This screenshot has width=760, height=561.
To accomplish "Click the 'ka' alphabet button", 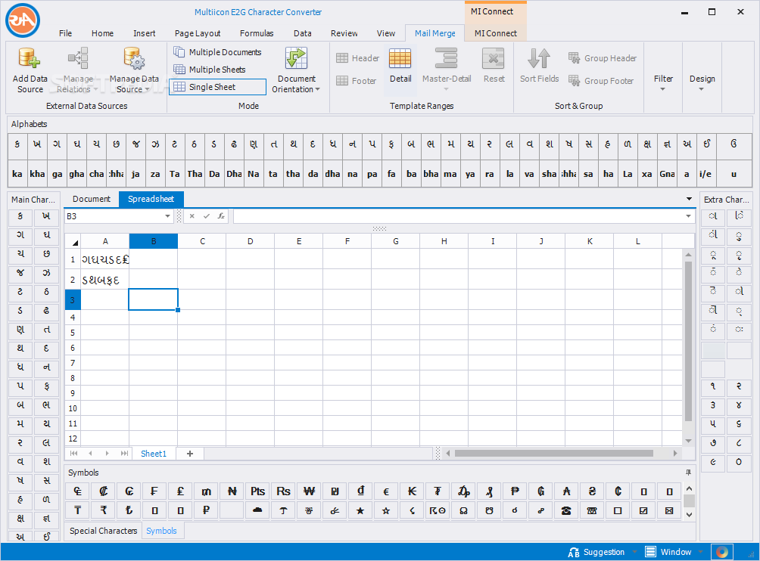I will [17, 174].
